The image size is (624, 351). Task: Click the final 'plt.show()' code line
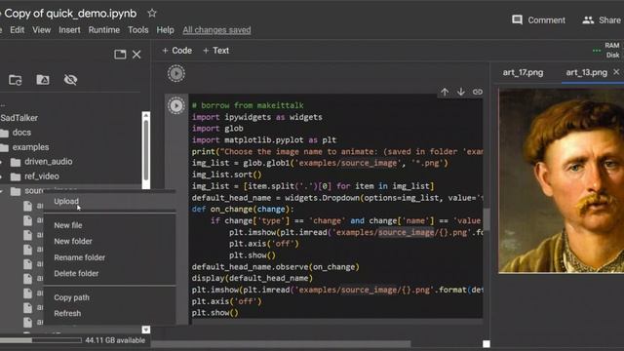pyautogui.click(x=214, y=313)
